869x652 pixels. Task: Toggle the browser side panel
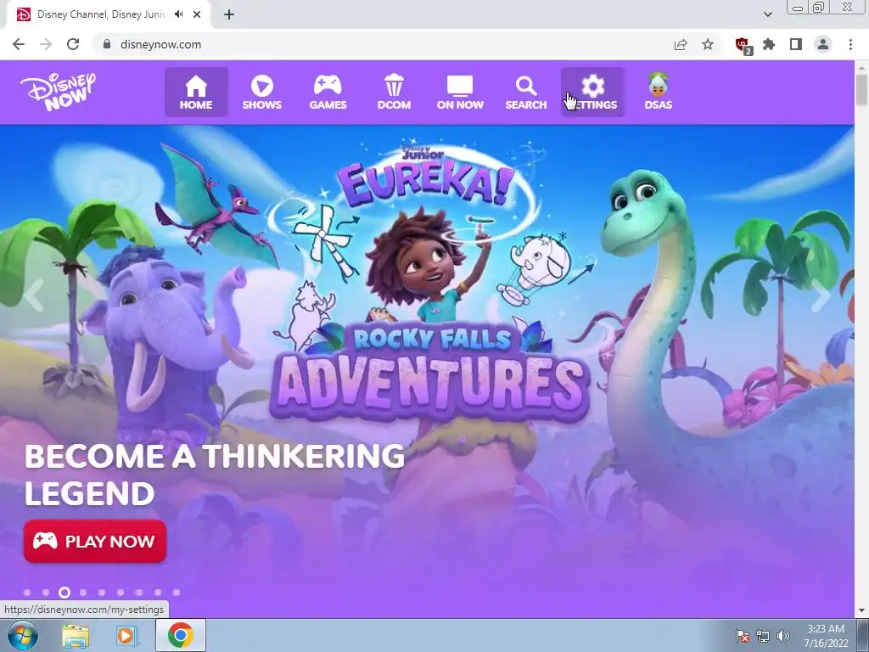click(796, 44)
